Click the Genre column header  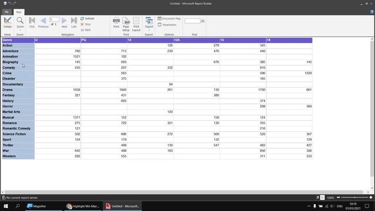coord(18,40)
